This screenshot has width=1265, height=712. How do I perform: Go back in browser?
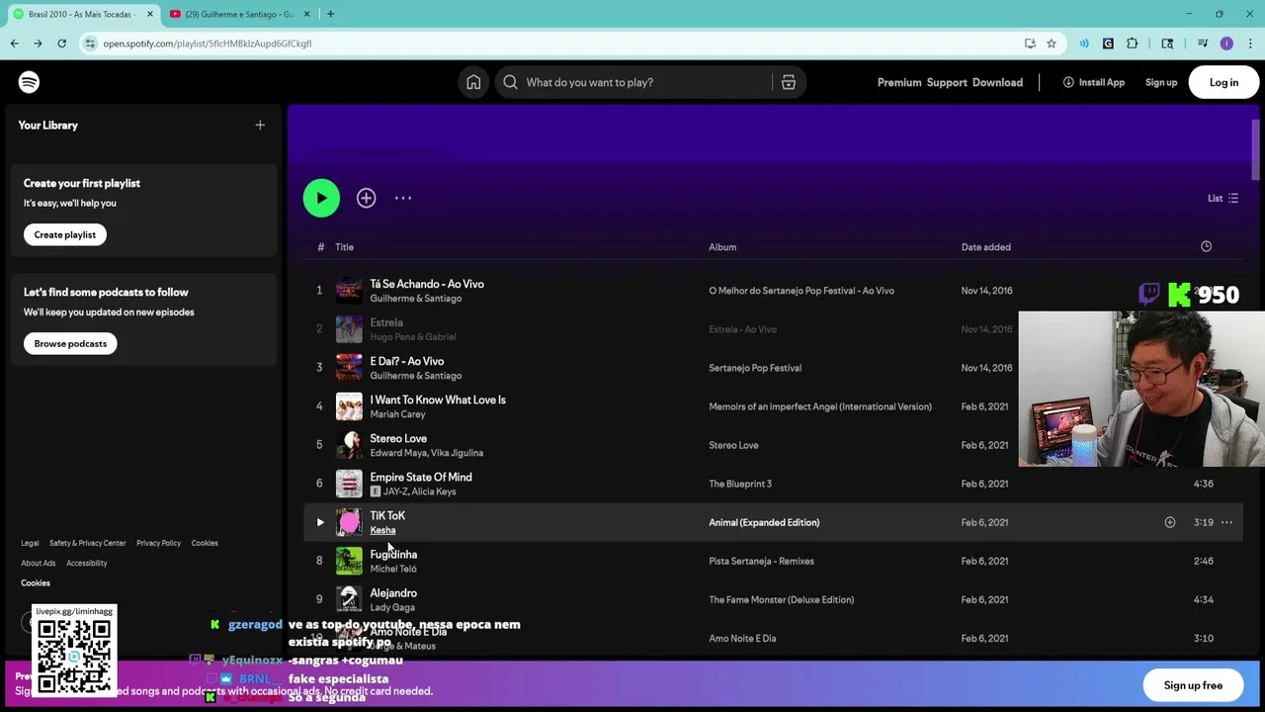pyautogui.click(x=14, y=44)
